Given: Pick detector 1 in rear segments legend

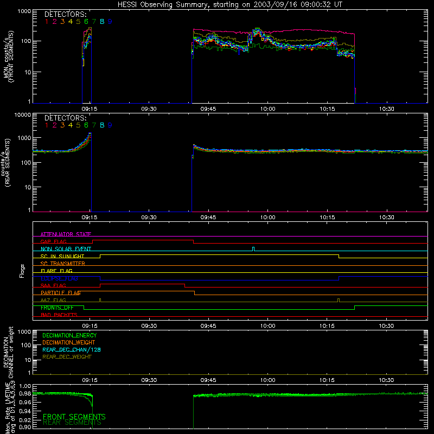Looking at the screenshot, I should click(x=47, y=125).
